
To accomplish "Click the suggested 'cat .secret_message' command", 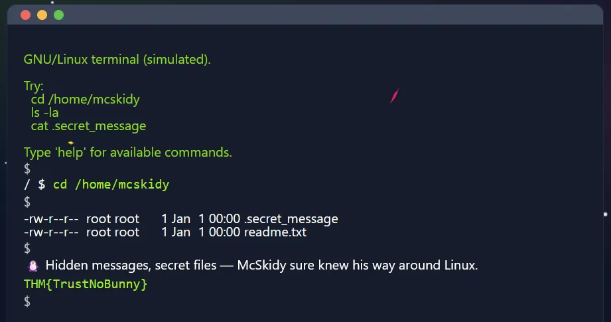I will [x=88, y=126].
